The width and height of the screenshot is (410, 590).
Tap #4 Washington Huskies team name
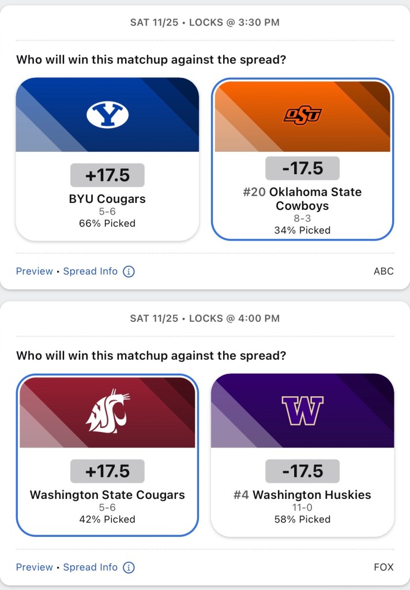pos(302,495)
